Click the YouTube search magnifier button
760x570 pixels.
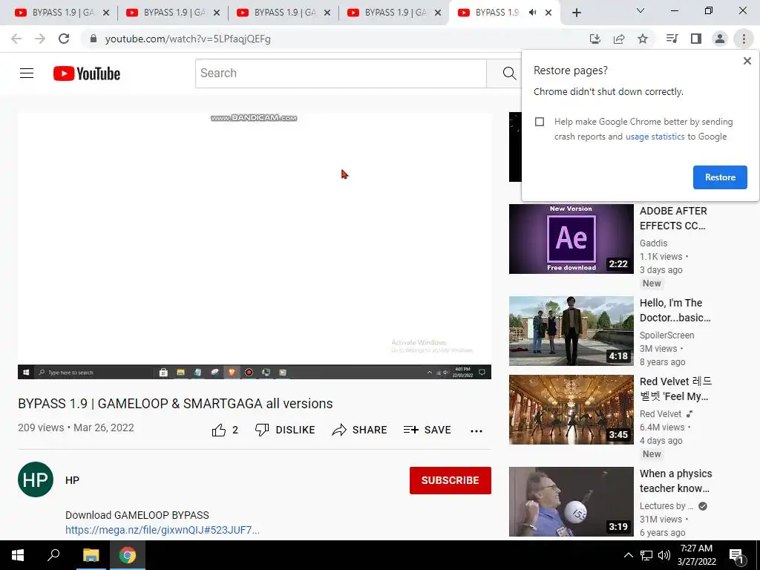click(x=509, y=73)
